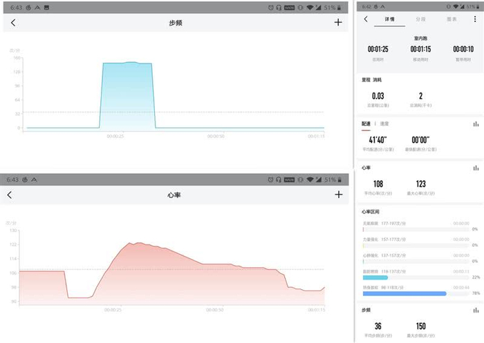Tap the cyan 22% heart rate zone bar
The width and height of the screenshot is (484, 343).
tap(375, 277)
